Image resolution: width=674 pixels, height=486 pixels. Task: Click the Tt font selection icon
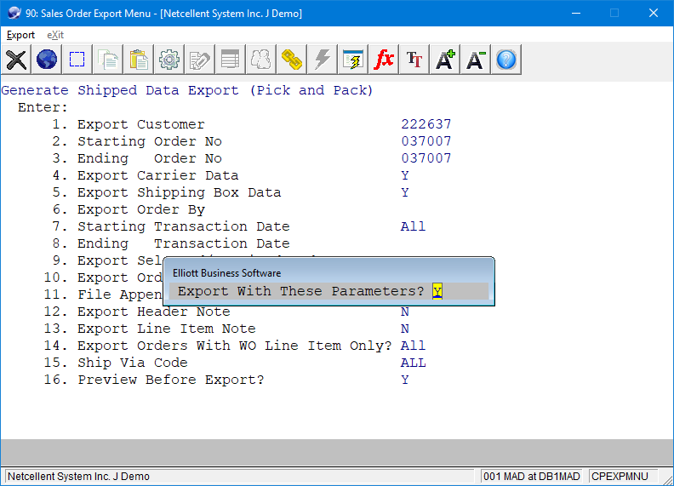(414, 60)
